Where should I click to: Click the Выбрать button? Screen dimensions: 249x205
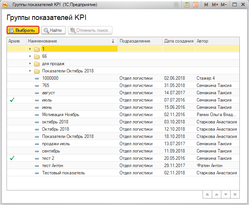pyautogui.click(x=23, y=30)
